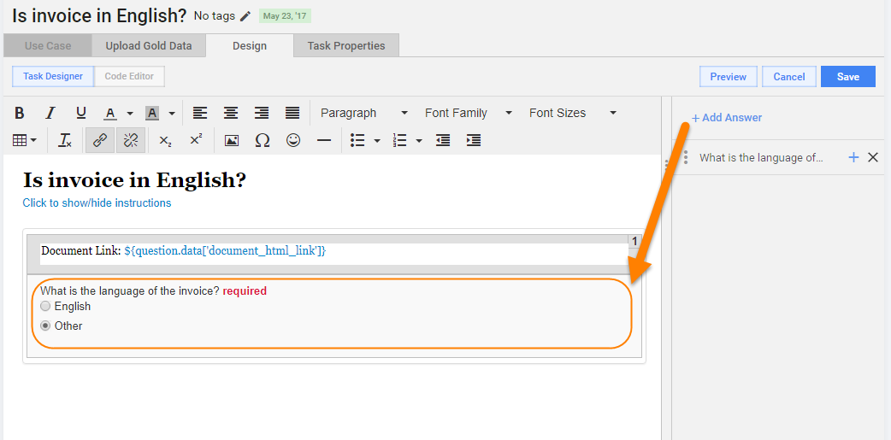Click the Preview button

pos(728,77)
